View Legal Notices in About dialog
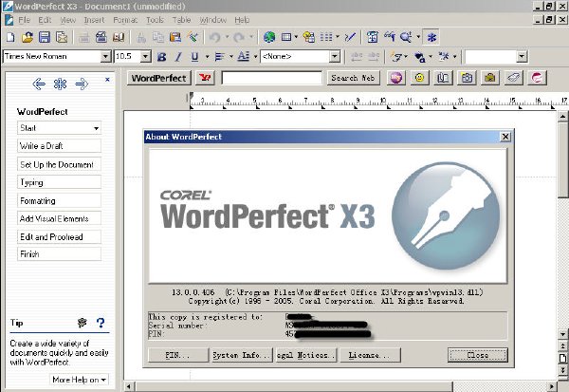Image resolution: width=569 pixels, height=392 pixels. point(306,355)
